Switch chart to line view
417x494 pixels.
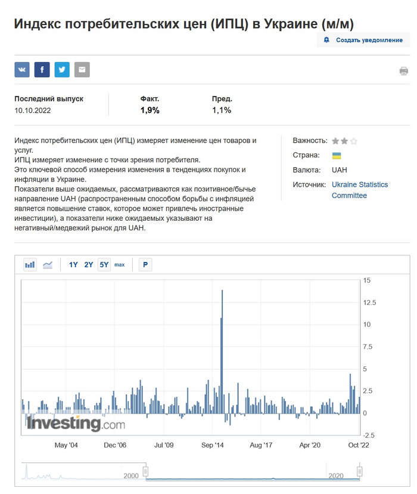pyautogui.click(x=48, y=264)
